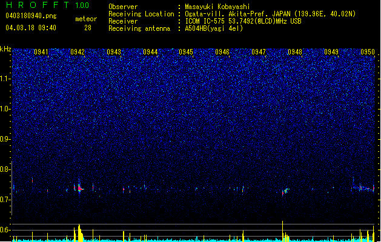Image resolution: width=381 pixels, height=242 pixels.
Task: Click the 0948 time marker
Action: 295,52
